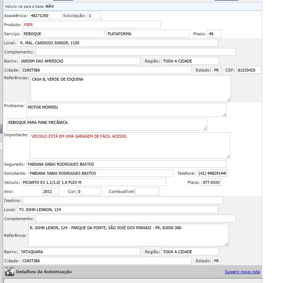Screen dimensions: 292x283
Task: Click the Cidade field above Referências
Action: tap(106, 70)
